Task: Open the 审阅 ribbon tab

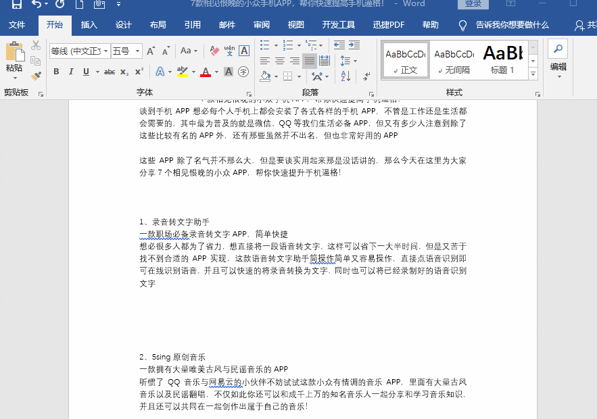Action: pos(260,24)
